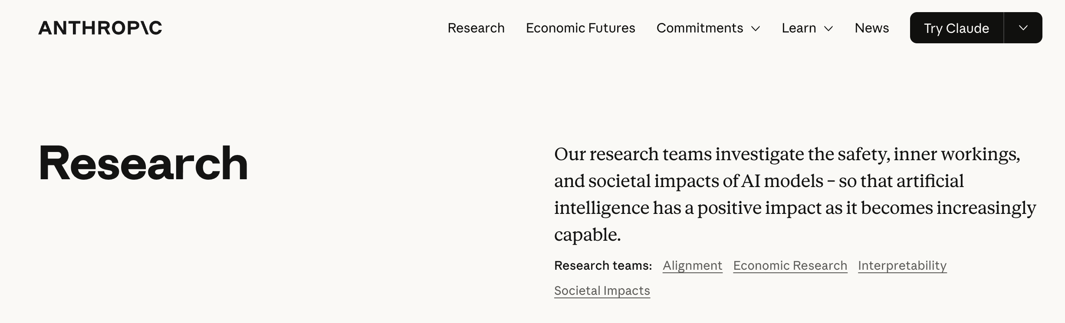Click the final word 'capable.' in description
Image resolution: width=1065 pixels, height=323 pixels.
(587, 235)
